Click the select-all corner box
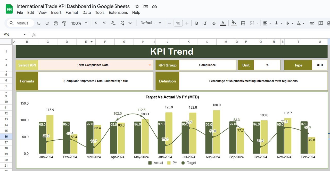This screenshot has width=330, height=171. [6, 42]
